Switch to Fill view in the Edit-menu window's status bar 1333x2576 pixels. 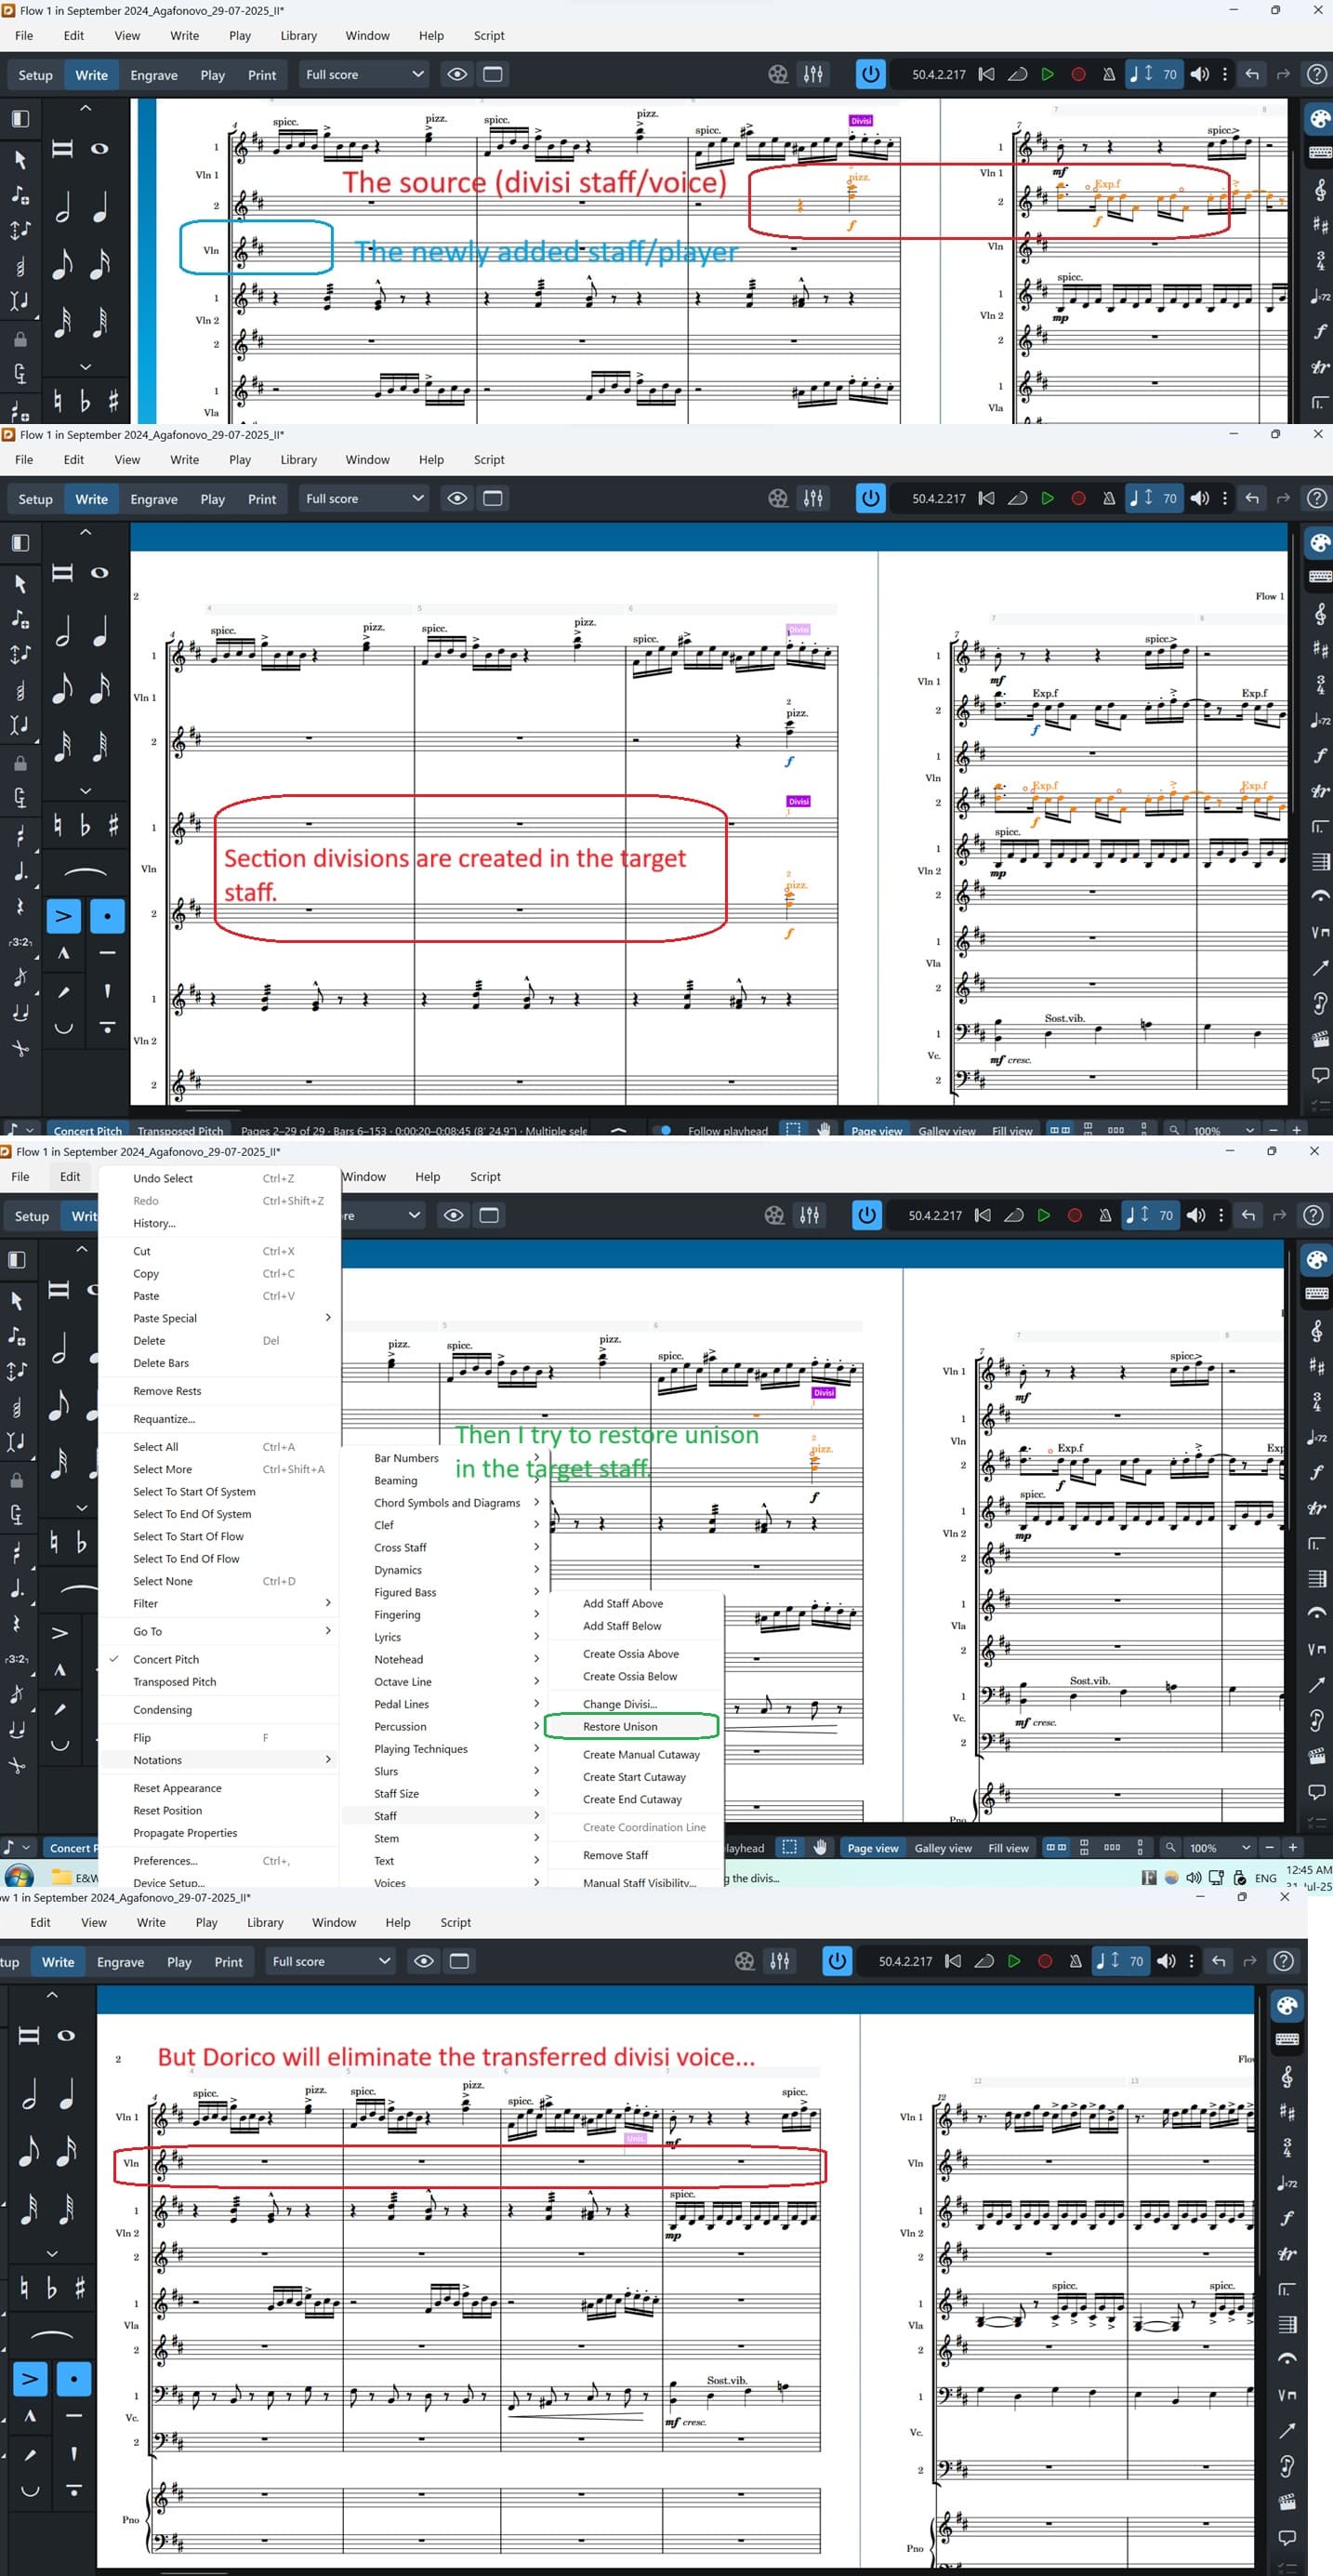click(1009, 1848)
